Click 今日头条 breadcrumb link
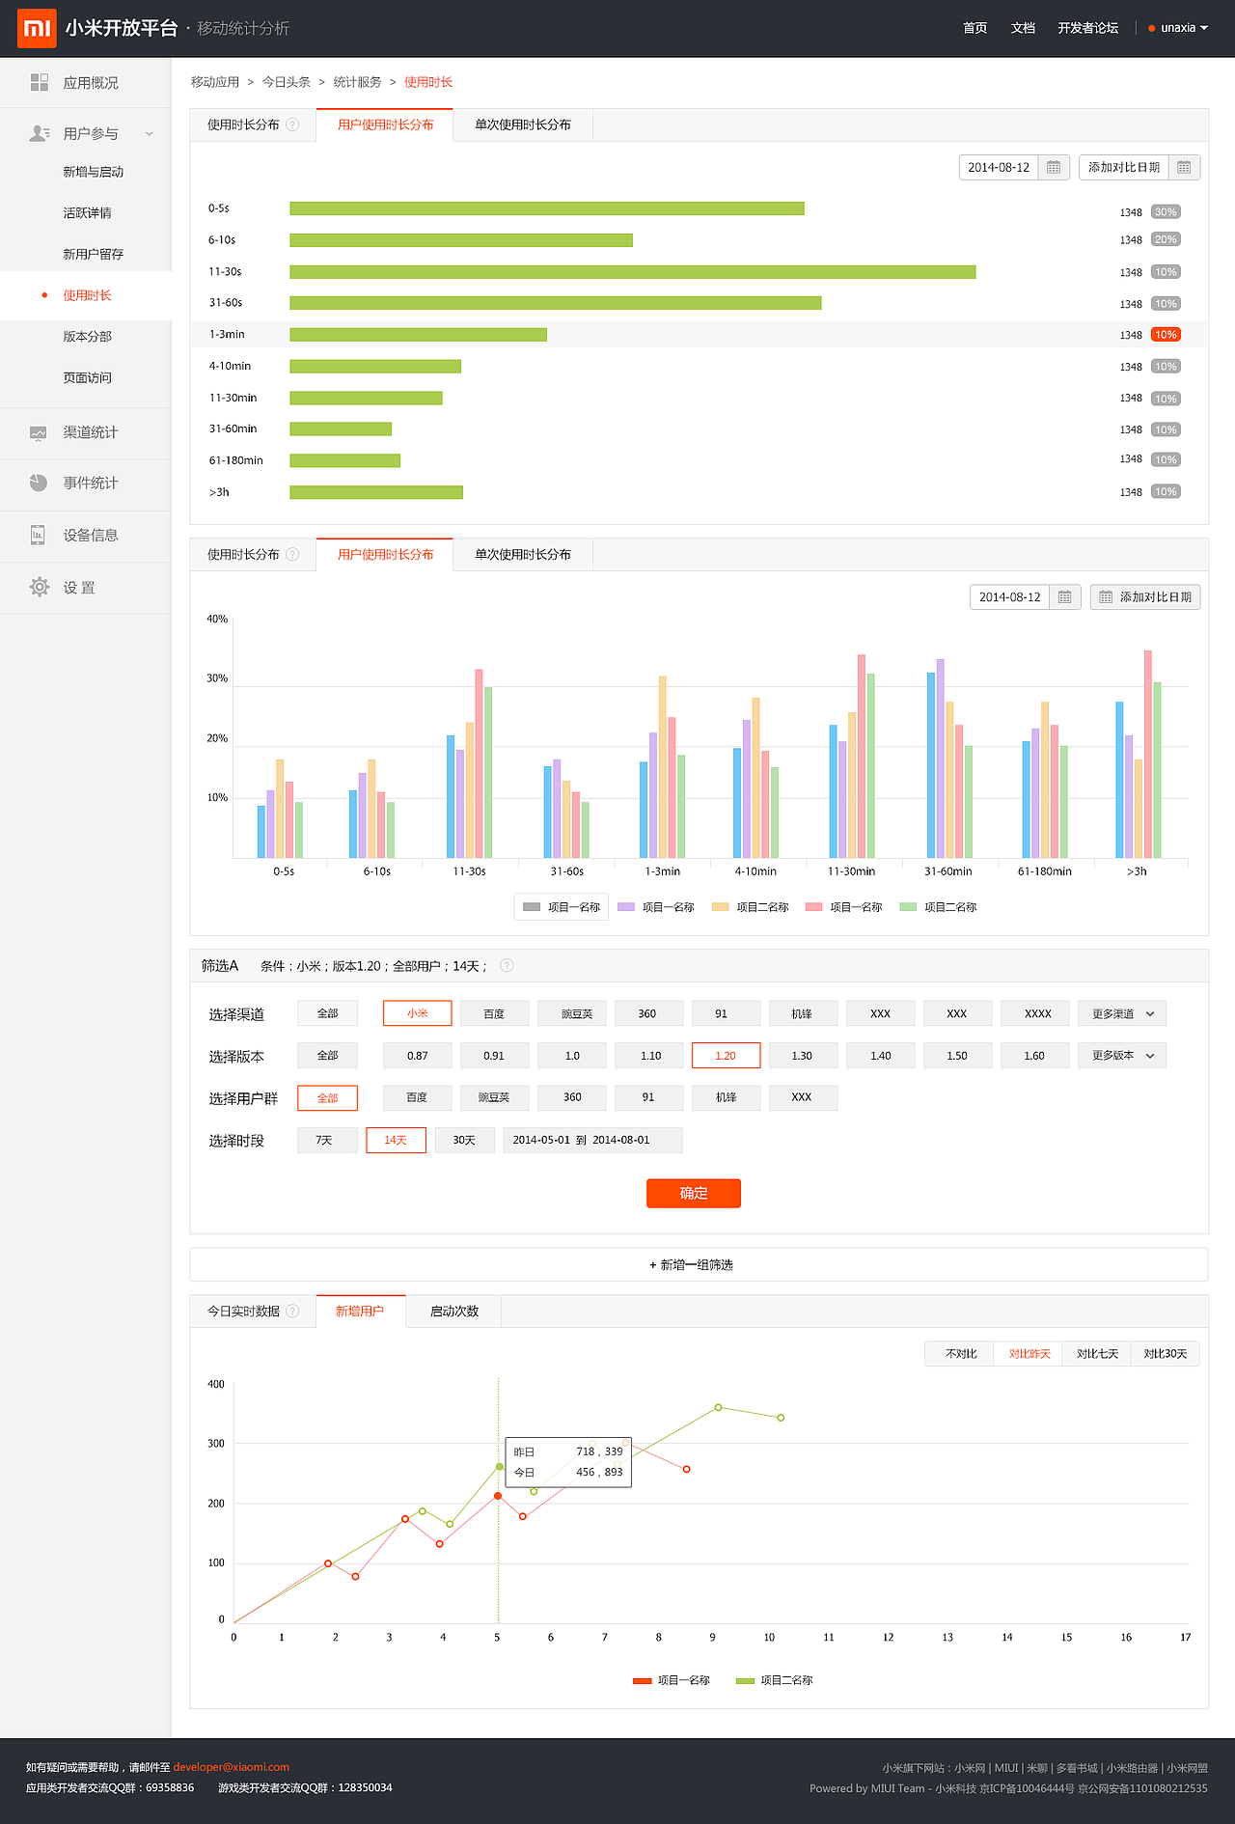 287,82
